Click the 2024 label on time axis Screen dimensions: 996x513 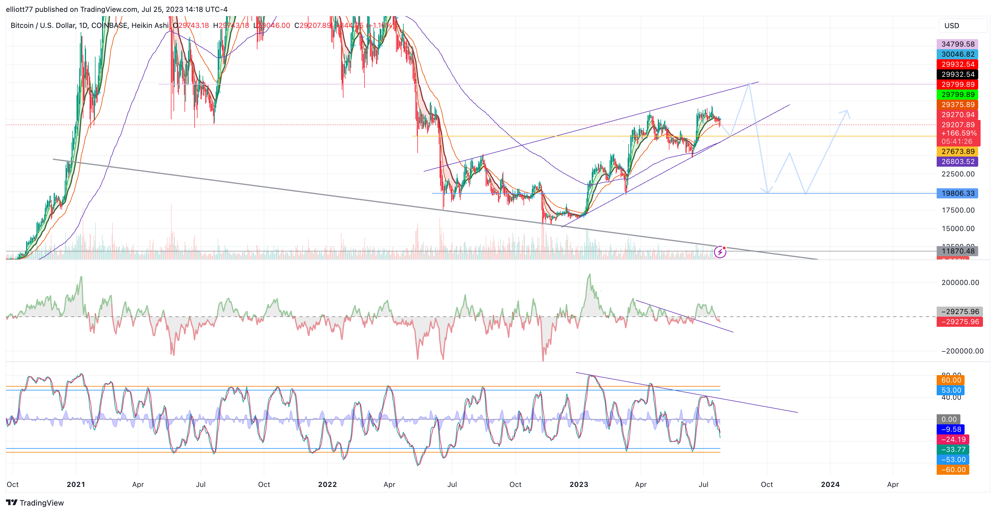[830, 485]
